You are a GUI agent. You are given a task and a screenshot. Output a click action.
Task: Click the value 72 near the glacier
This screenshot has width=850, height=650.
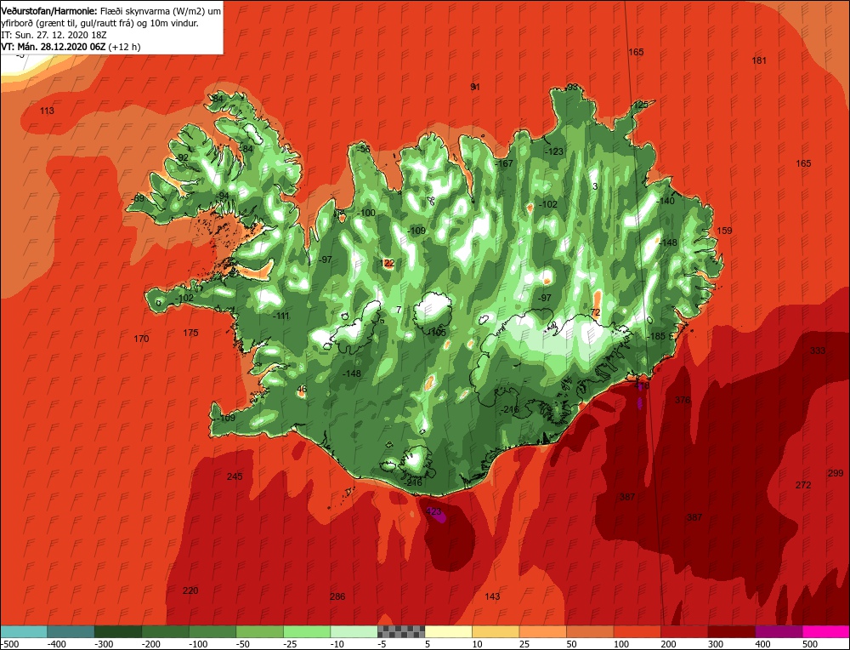click(595, 312)
